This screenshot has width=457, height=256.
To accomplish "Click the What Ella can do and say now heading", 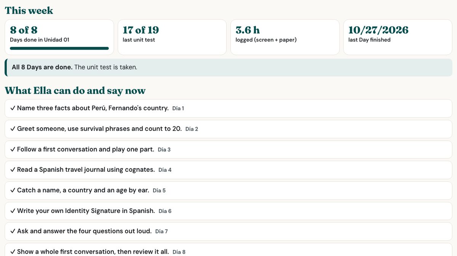I will tap(75, 91).
